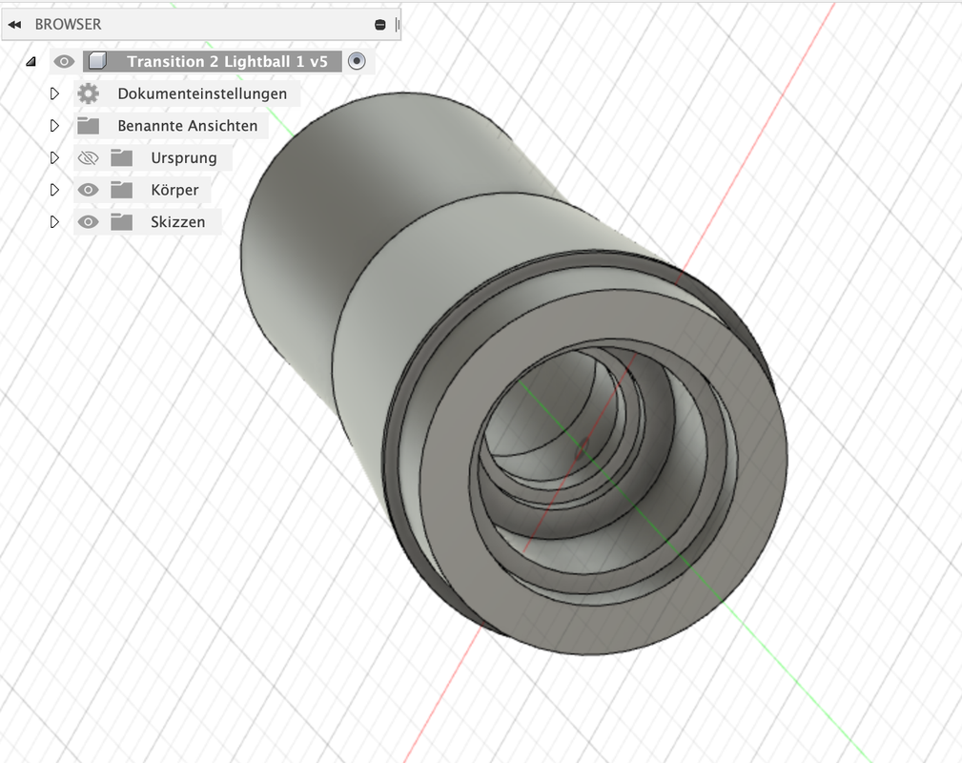Screen dimensions: 962x763
Task: Collapse the Transition 2 Lightball root node
Action: click(x=31, y=61)
